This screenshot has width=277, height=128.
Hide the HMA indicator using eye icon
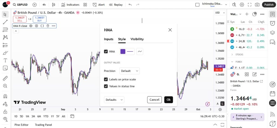tap(31, 26)
